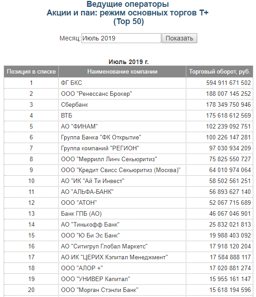The width and height of the screenshot is (256, 297).
Task: Select the turnover value 594 911 671 502
Action: pyautogui.click(x=229, y=83)
